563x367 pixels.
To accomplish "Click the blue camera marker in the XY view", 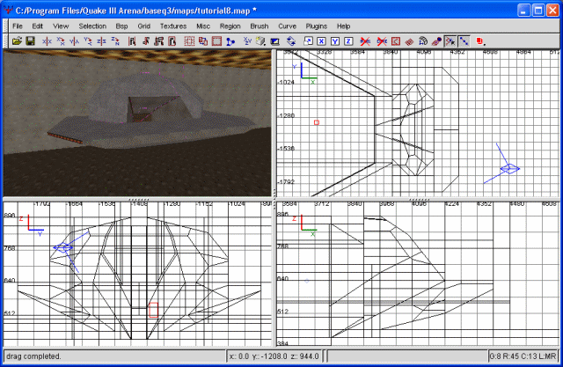I will click(510, 168).
